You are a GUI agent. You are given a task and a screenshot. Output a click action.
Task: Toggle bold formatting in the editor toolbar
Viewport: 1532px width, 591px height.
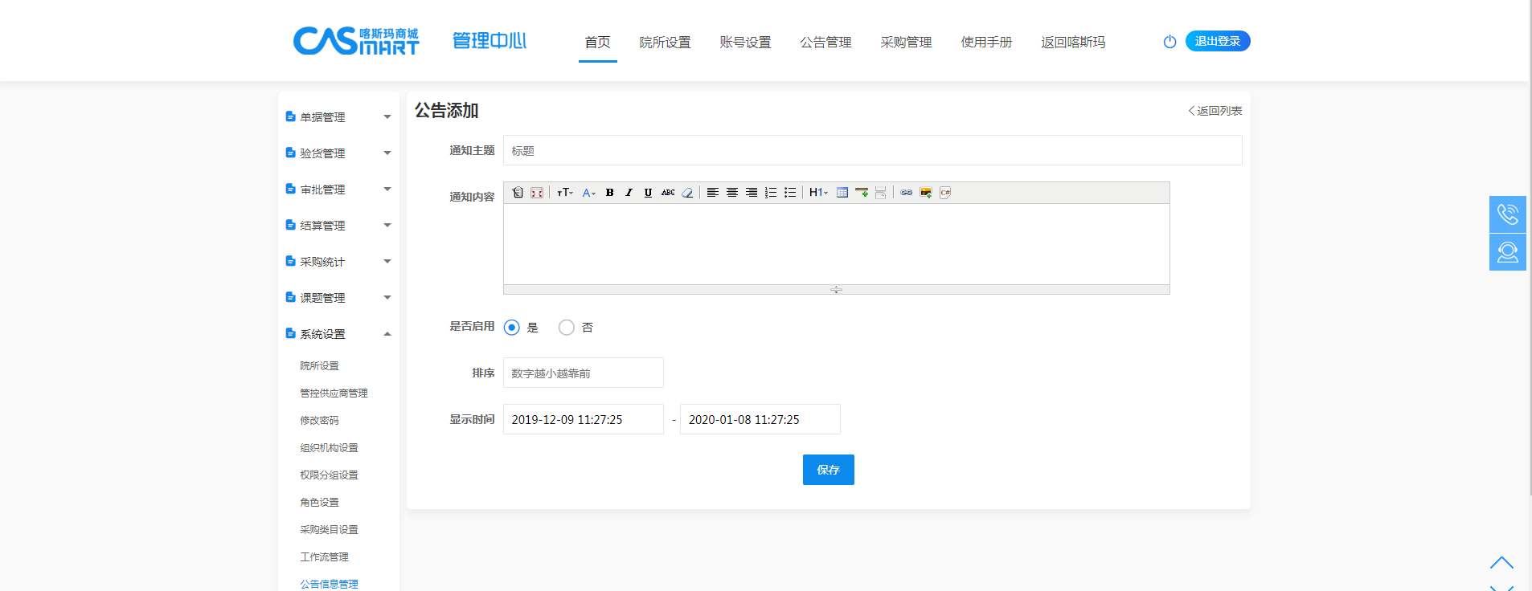(x=609, y=193)
